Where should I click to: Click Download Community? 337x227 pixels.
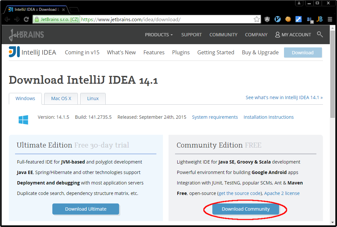click(x=246, y=209)
